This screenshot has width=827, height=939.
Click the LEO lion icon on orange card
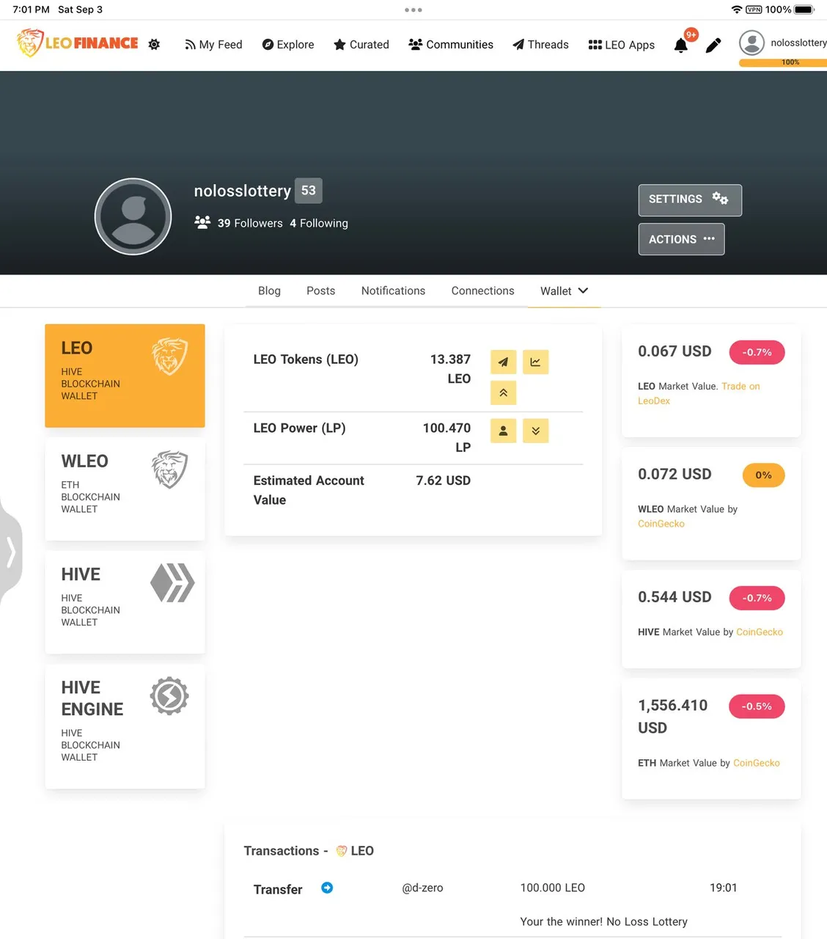170,357
